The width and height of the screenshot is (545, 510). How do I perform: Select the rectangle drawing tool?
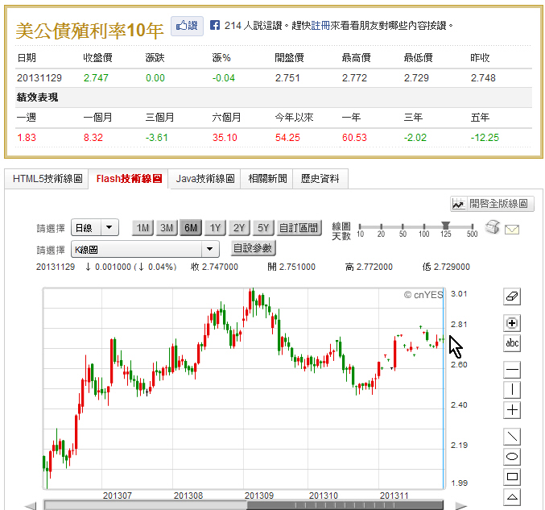512,477
